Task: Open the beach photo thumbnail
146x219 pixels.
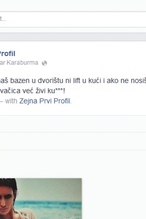Action: pos(41,199)
